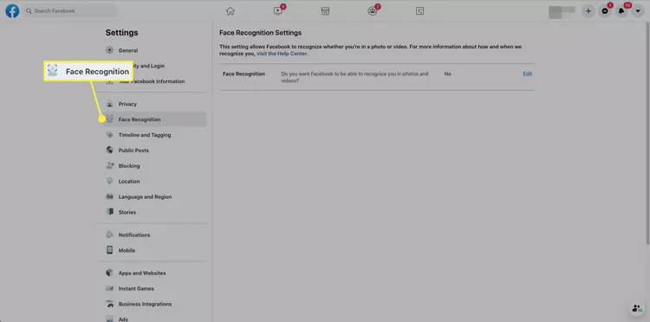Open the blurred profile name button
This screenshot has width=650, height=322.
tap(562, 11)
